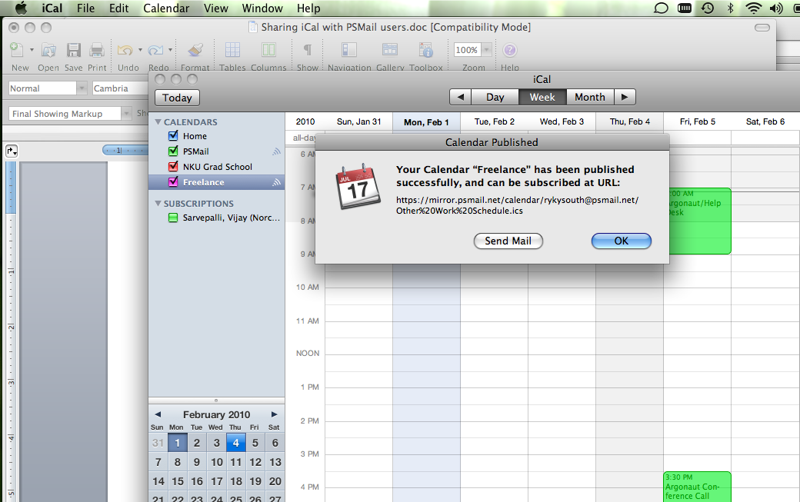The height and width of the screenshot is (502, 800).
Task: Click the Today button in iCal
Action: (177, 98)
